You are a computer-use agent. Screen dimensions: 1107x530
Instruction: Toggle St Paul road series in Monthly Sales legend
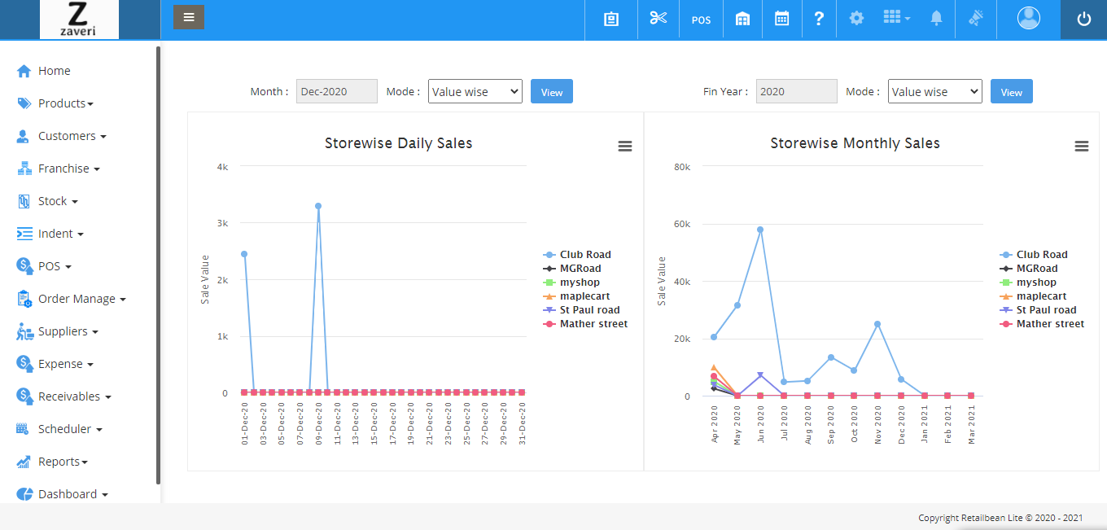coord(1045,310)
